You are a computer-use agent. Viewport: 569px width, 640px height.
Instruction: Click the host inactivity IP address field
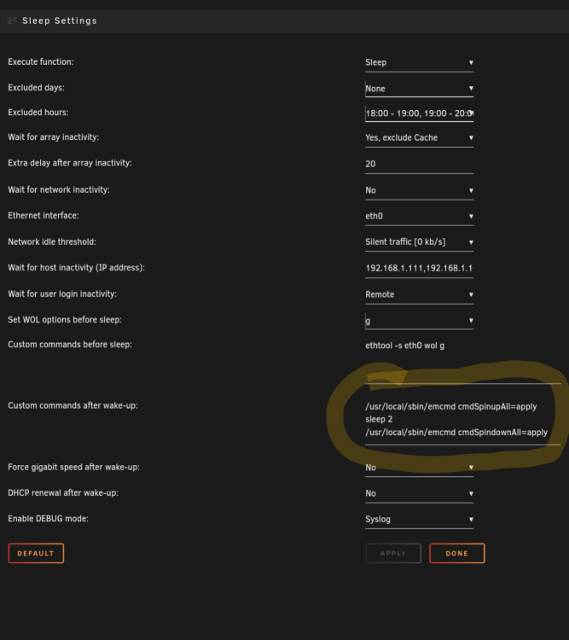click(x=419, y=269)
